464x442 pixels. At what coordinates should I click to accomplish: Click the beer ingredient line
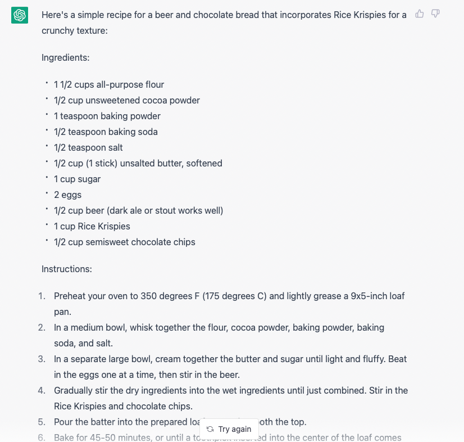coord(139,210)
